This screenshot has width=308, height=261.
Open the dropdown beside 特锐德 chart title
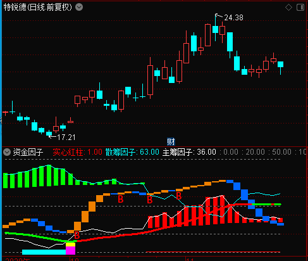[x=79, y=8]
